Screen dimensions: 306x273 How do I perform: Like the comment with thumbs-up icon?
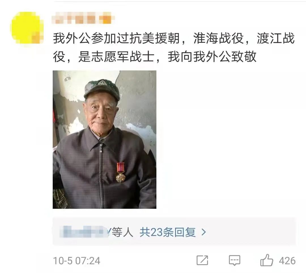(267, 260)
